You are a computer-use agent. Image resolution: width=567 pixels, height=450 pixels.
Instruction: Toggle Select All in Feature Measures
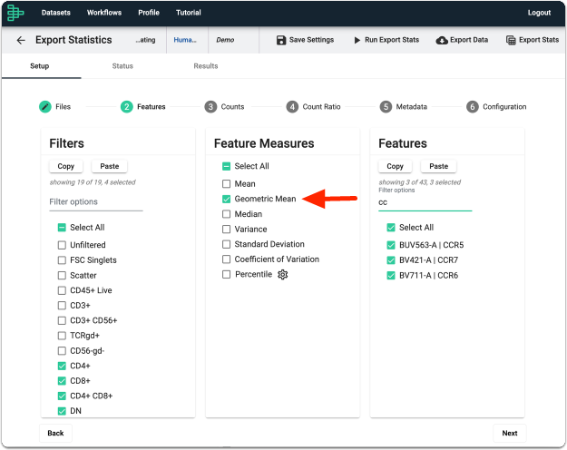point(227,166)
